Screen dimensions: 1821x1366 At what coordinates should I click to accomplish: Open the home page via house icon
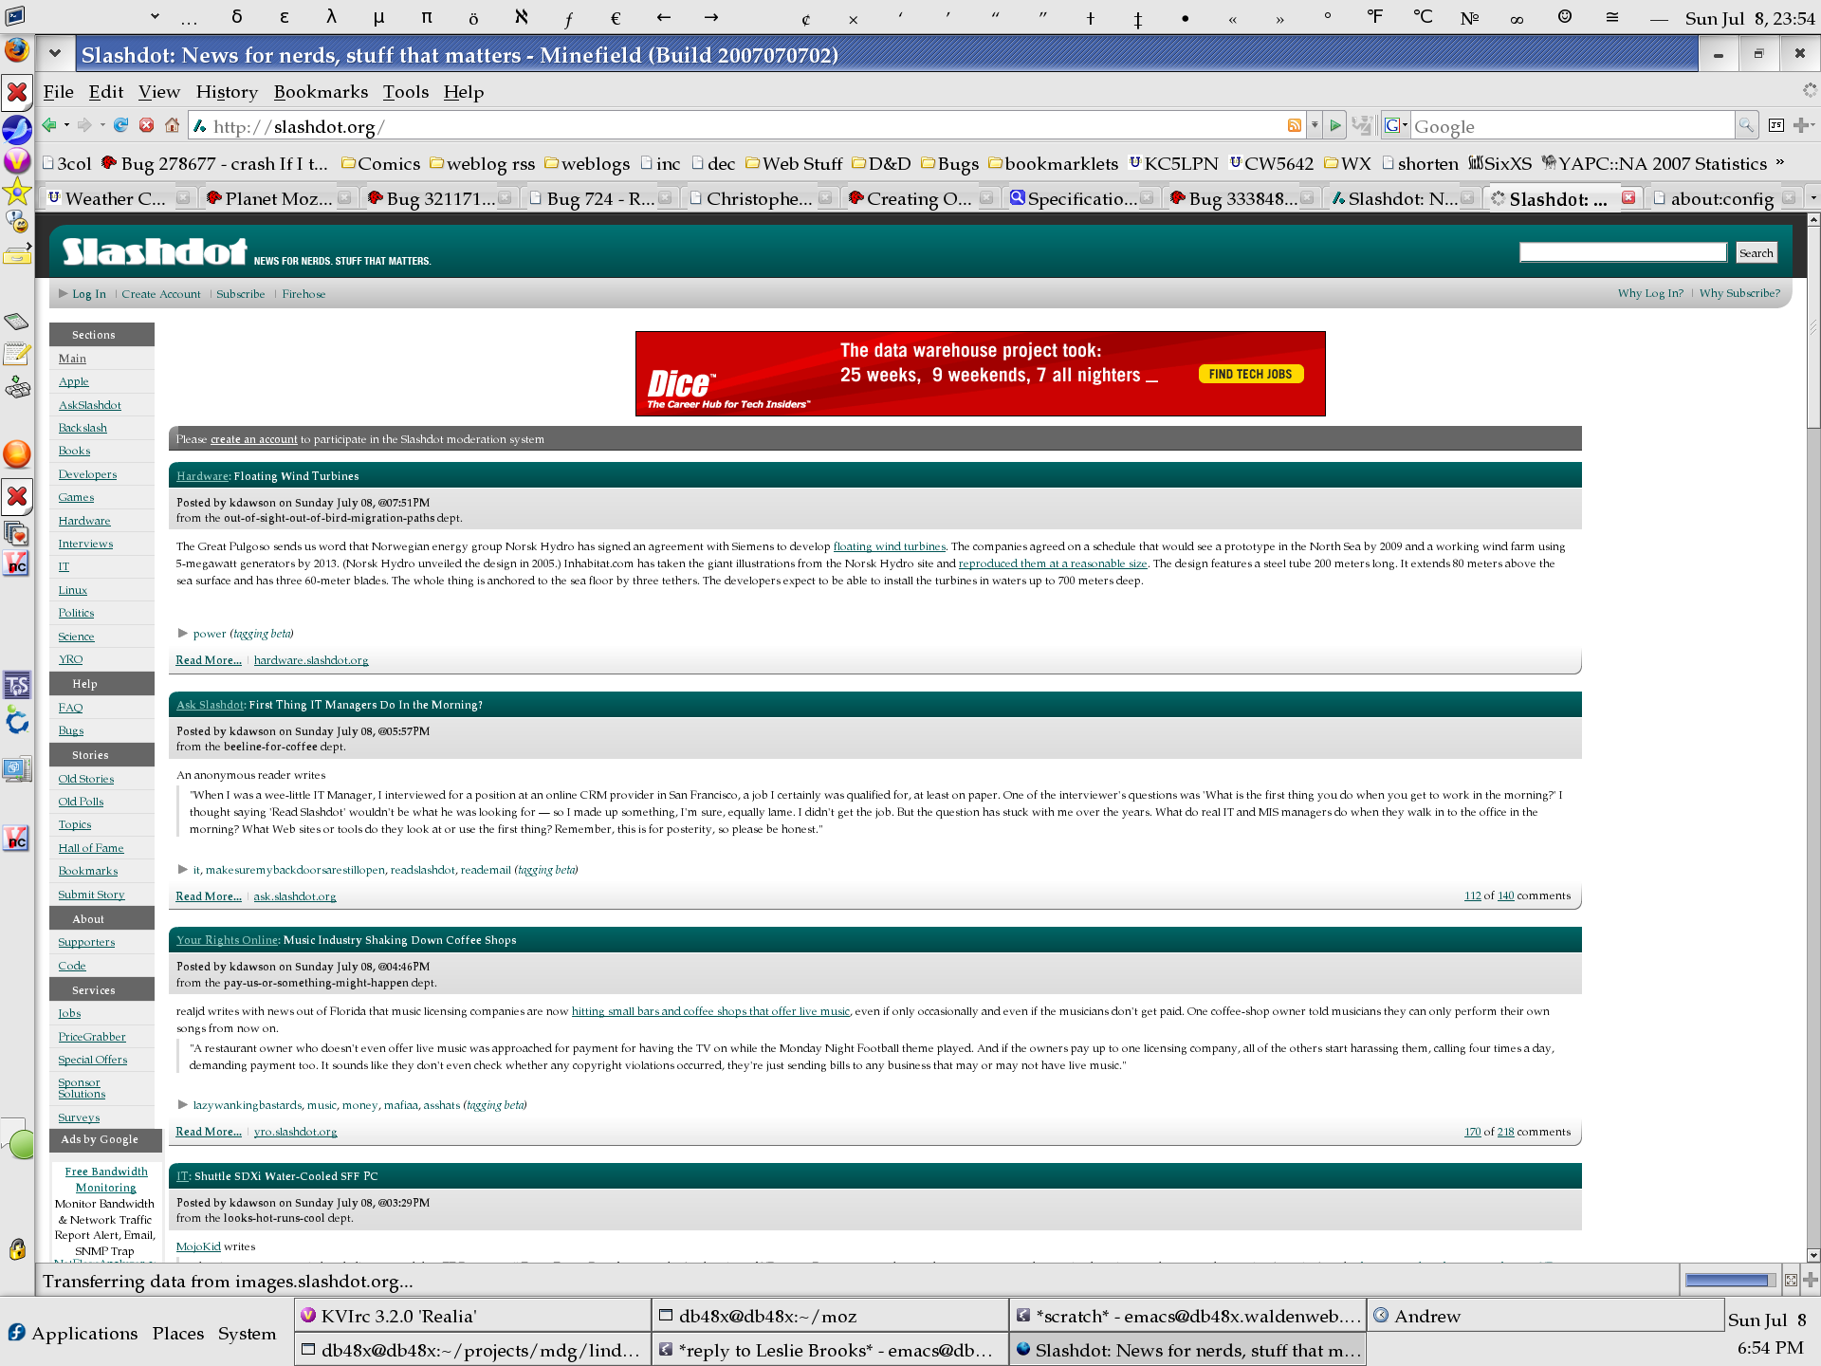[172, 125]
